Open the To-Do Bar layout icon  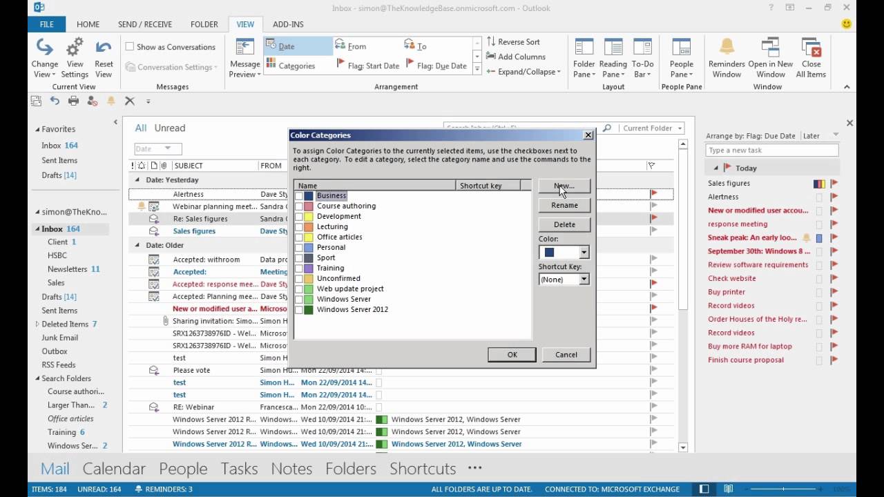pyautogui.click(x=643, y=47)
